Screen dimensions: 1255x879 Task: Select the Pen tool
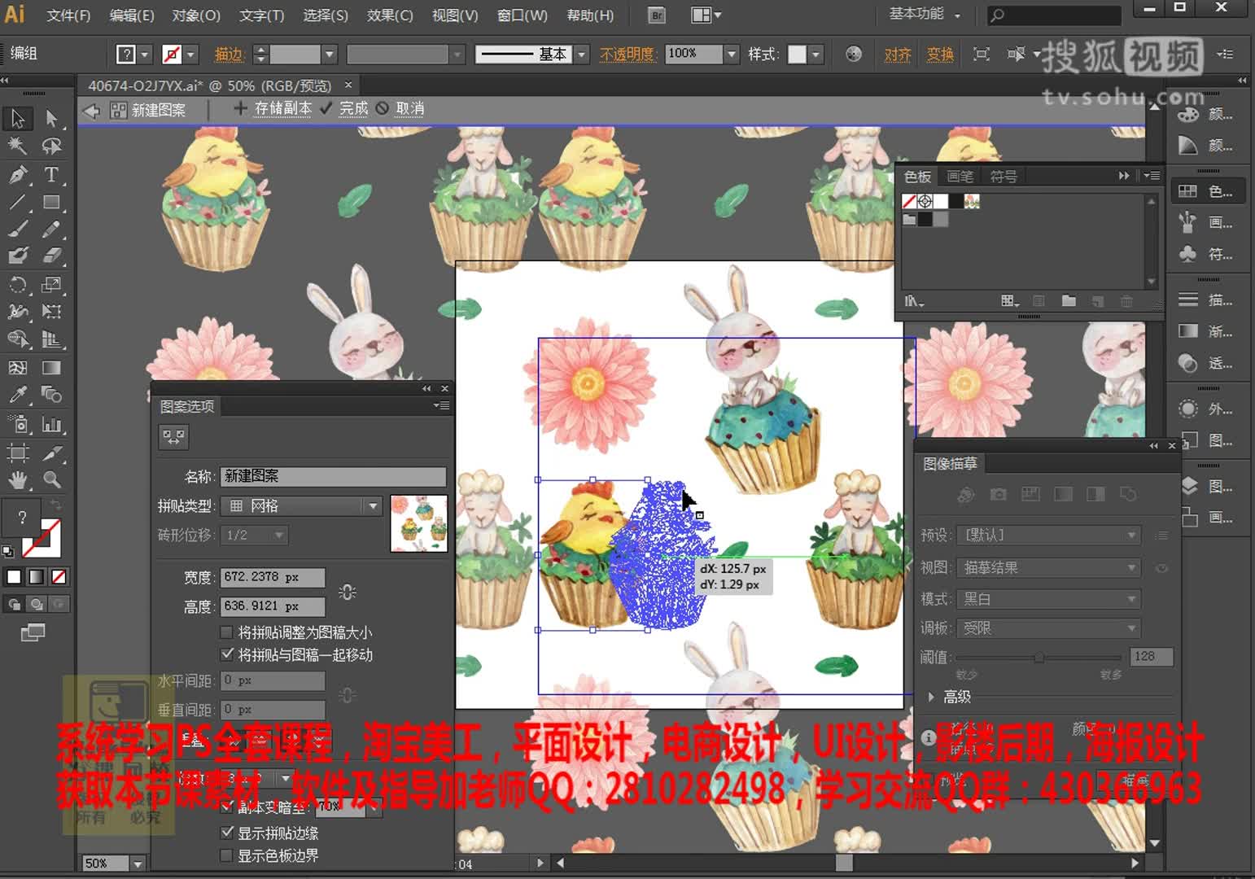coord(17,174)
